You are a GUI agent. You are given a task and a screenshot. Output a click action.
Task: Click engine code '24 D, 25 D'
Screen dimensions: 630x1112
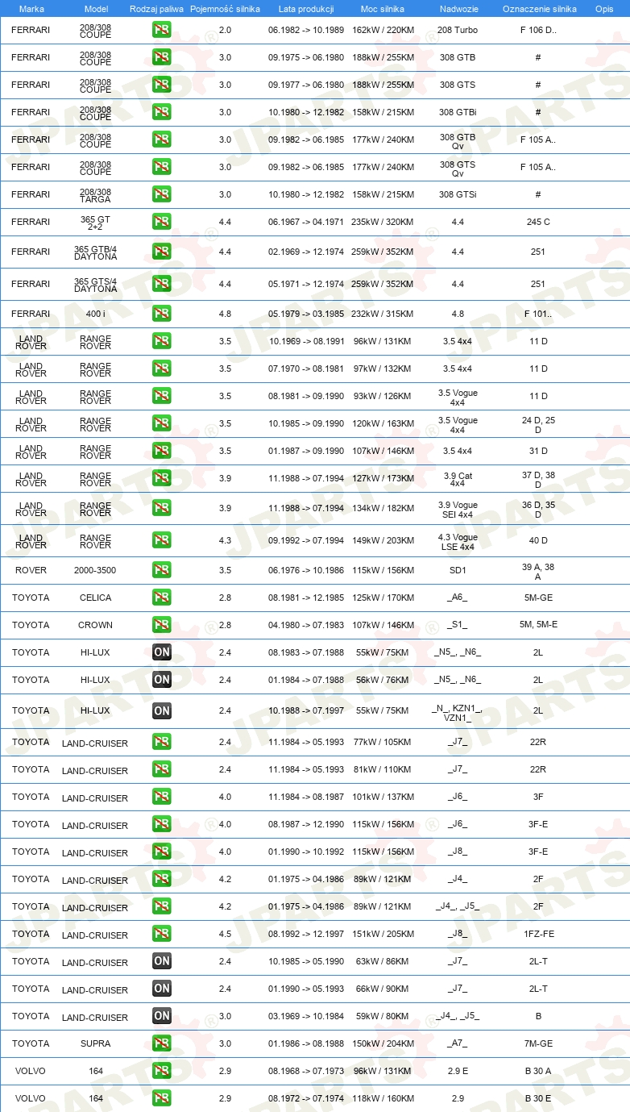click(x=538, y=423)
